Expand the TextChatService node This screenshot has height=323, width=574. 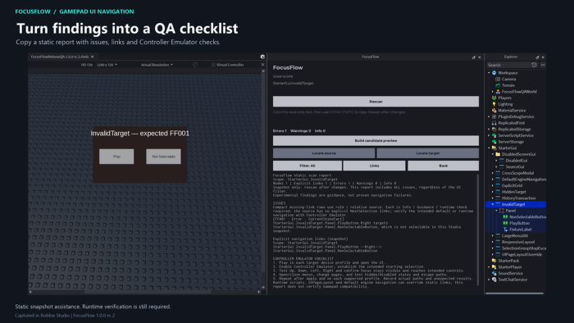coord(489,279)
